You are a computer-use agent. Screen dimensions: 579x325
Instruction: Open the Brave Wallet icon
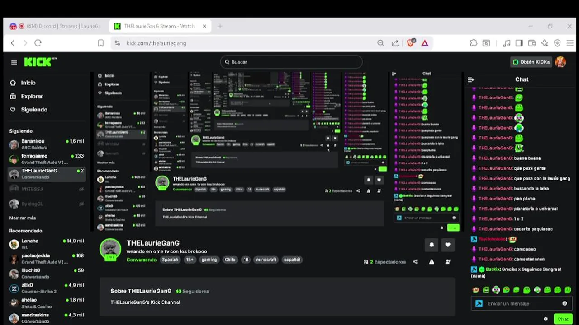532,43
